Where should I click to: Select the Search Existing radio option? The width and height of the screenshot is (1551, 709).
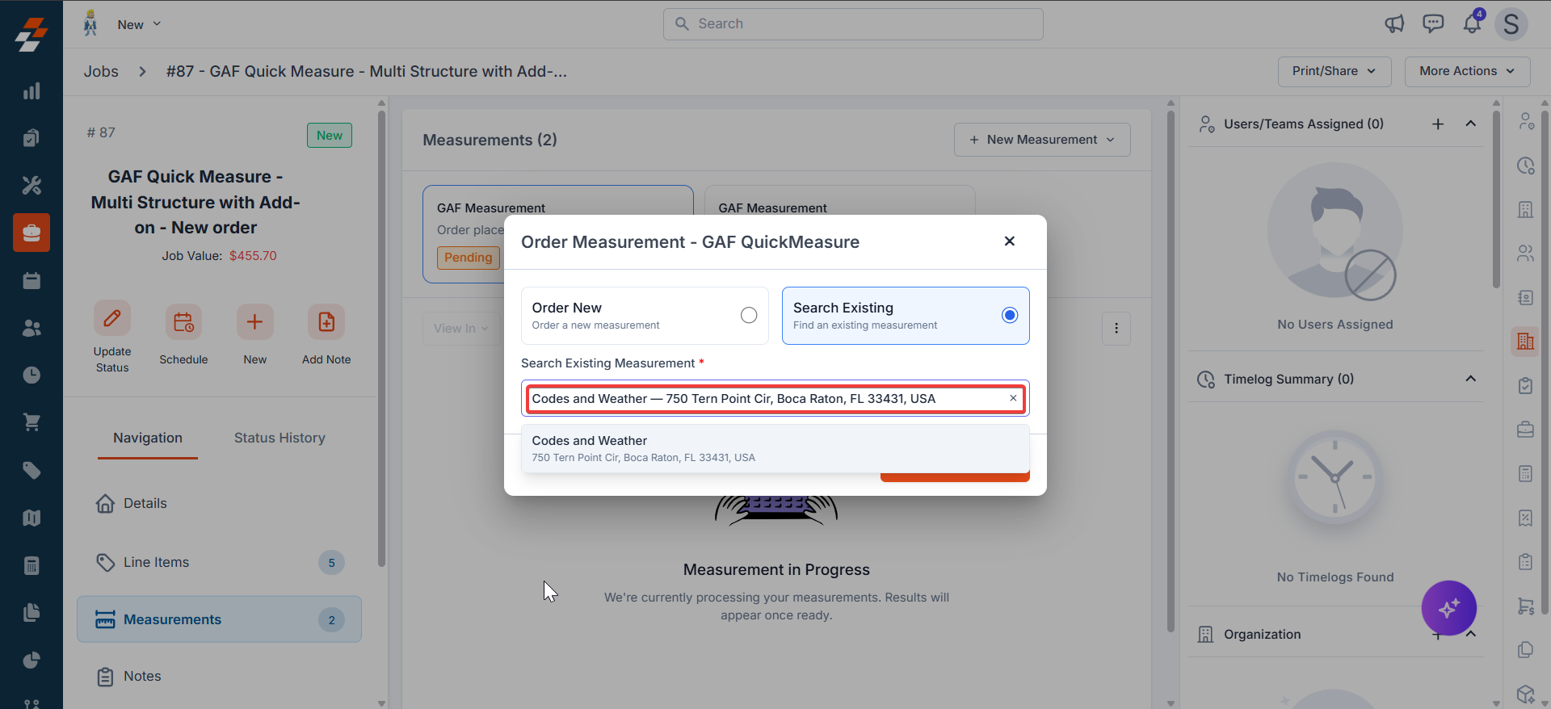point(1010,315)
